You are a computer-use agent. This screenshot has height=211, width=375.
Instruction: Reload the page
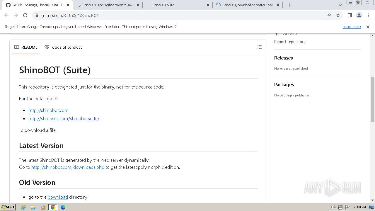pyautogui.click(x=25, y=15)
